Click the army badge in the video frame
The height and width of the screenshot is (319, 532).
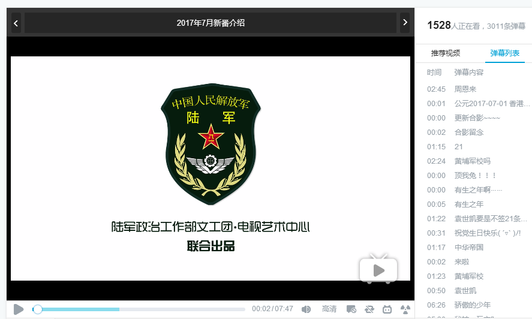click(211, 144)
